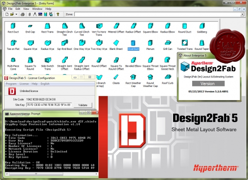Select the Beveled Elbow fitting
The width and height of the screenshot is (248, 180).
coord(134,60)
